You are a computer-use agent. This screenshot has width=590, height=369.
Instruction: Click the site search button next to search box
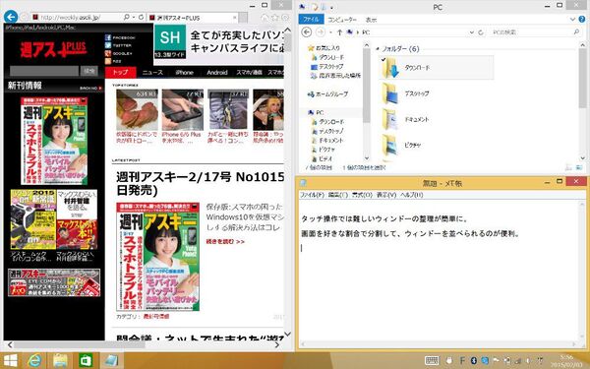tap(89, 71)
